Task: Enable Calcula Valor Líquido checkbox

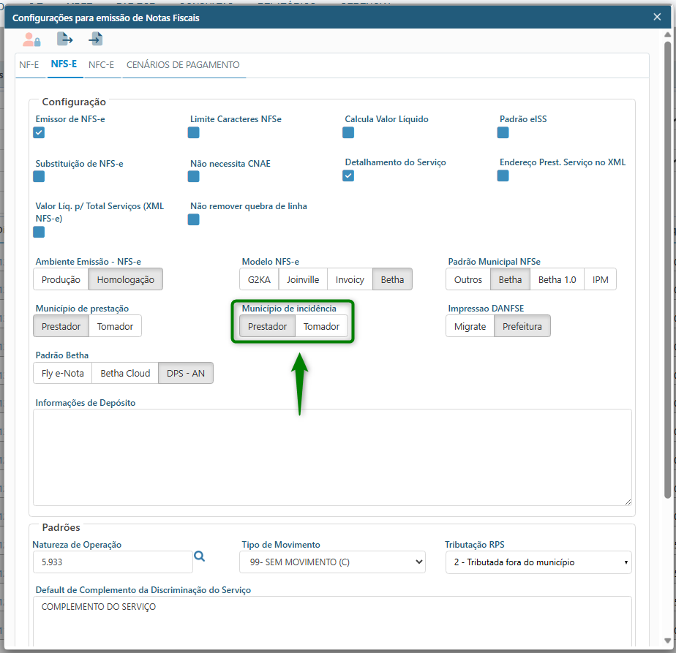Action: pos(348,132)
